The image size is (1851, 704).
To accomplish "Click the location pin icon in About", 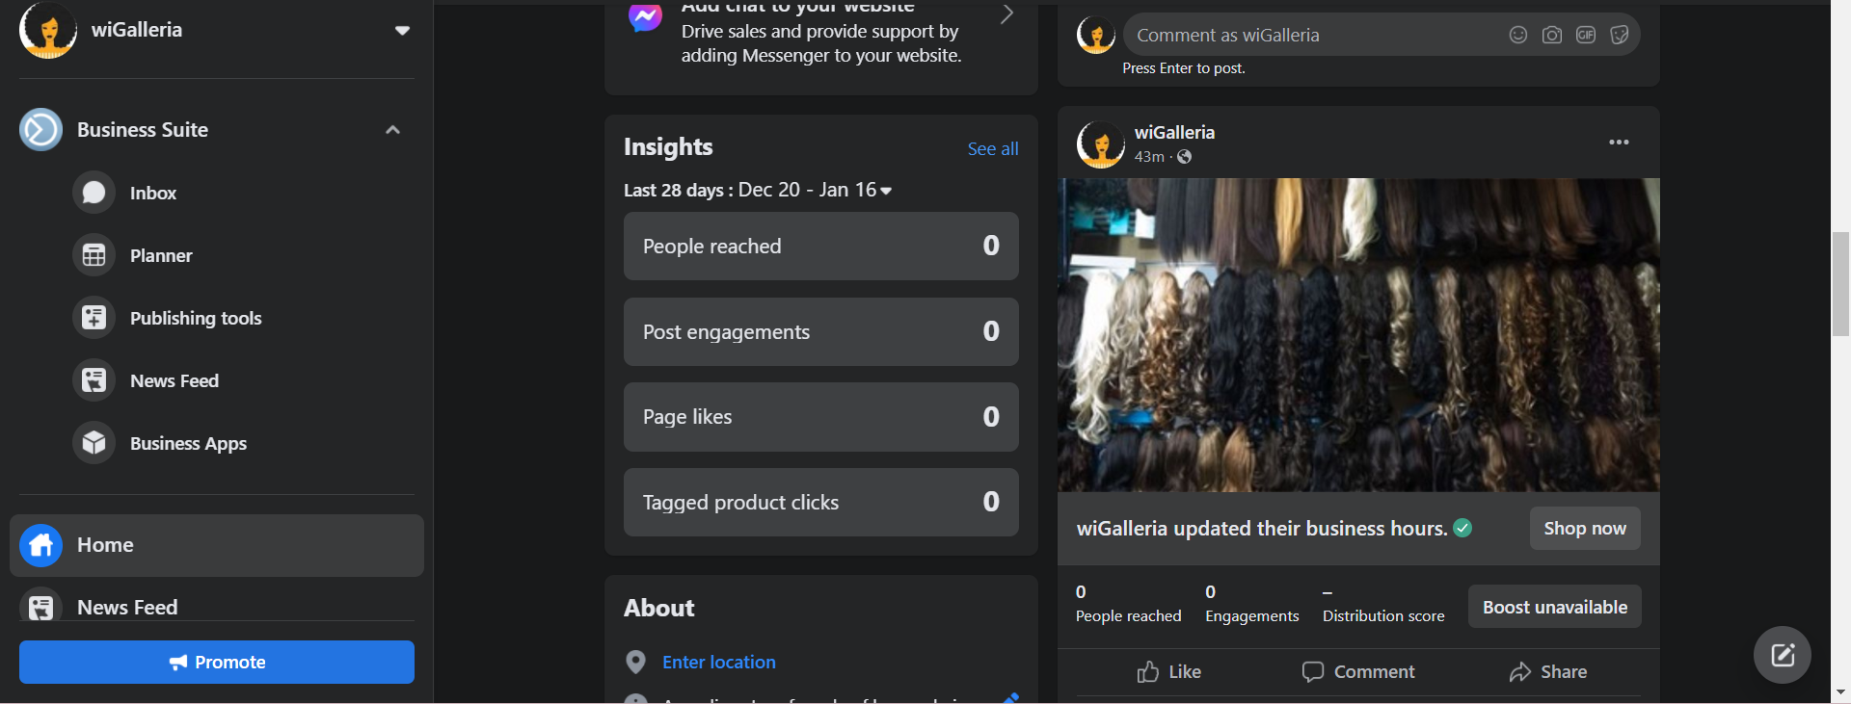I will tap(635, 662).
